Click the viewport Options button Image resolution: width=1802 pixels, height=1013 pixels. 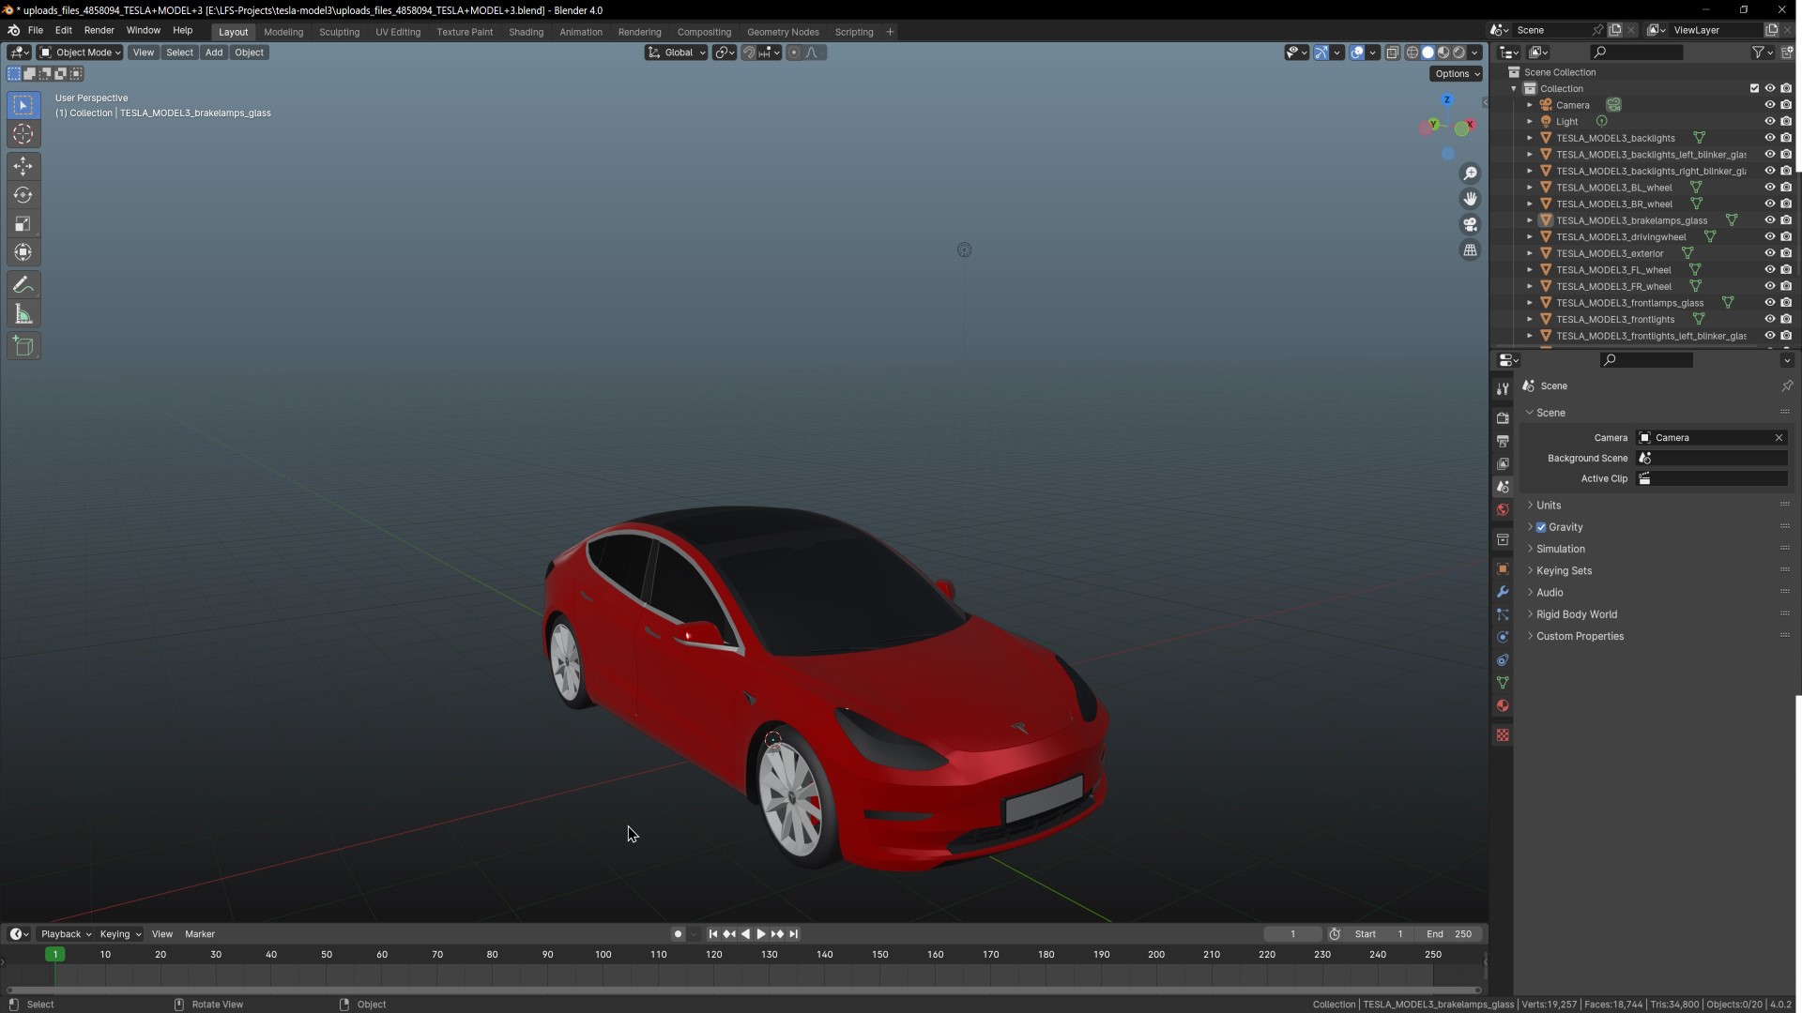tap(1456, 74)
